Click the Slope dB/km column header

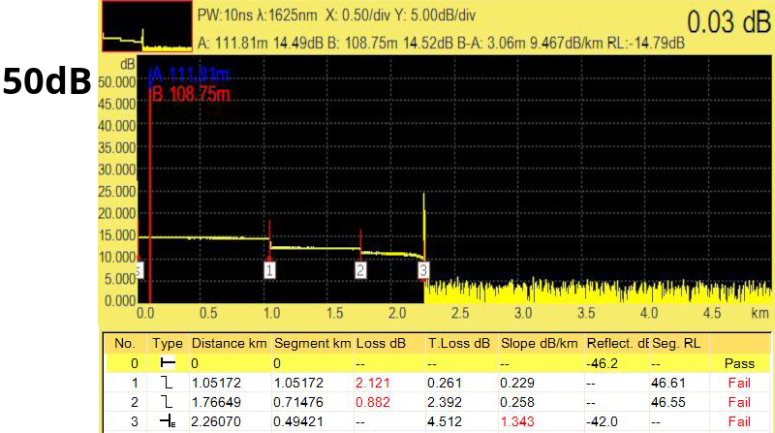(540, 343)
